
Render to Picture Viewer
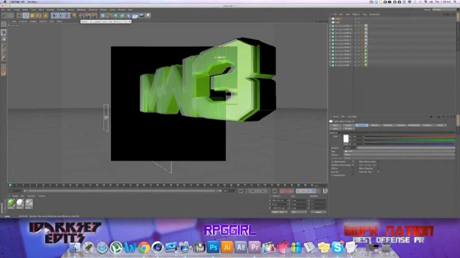(x=88, y=15)
